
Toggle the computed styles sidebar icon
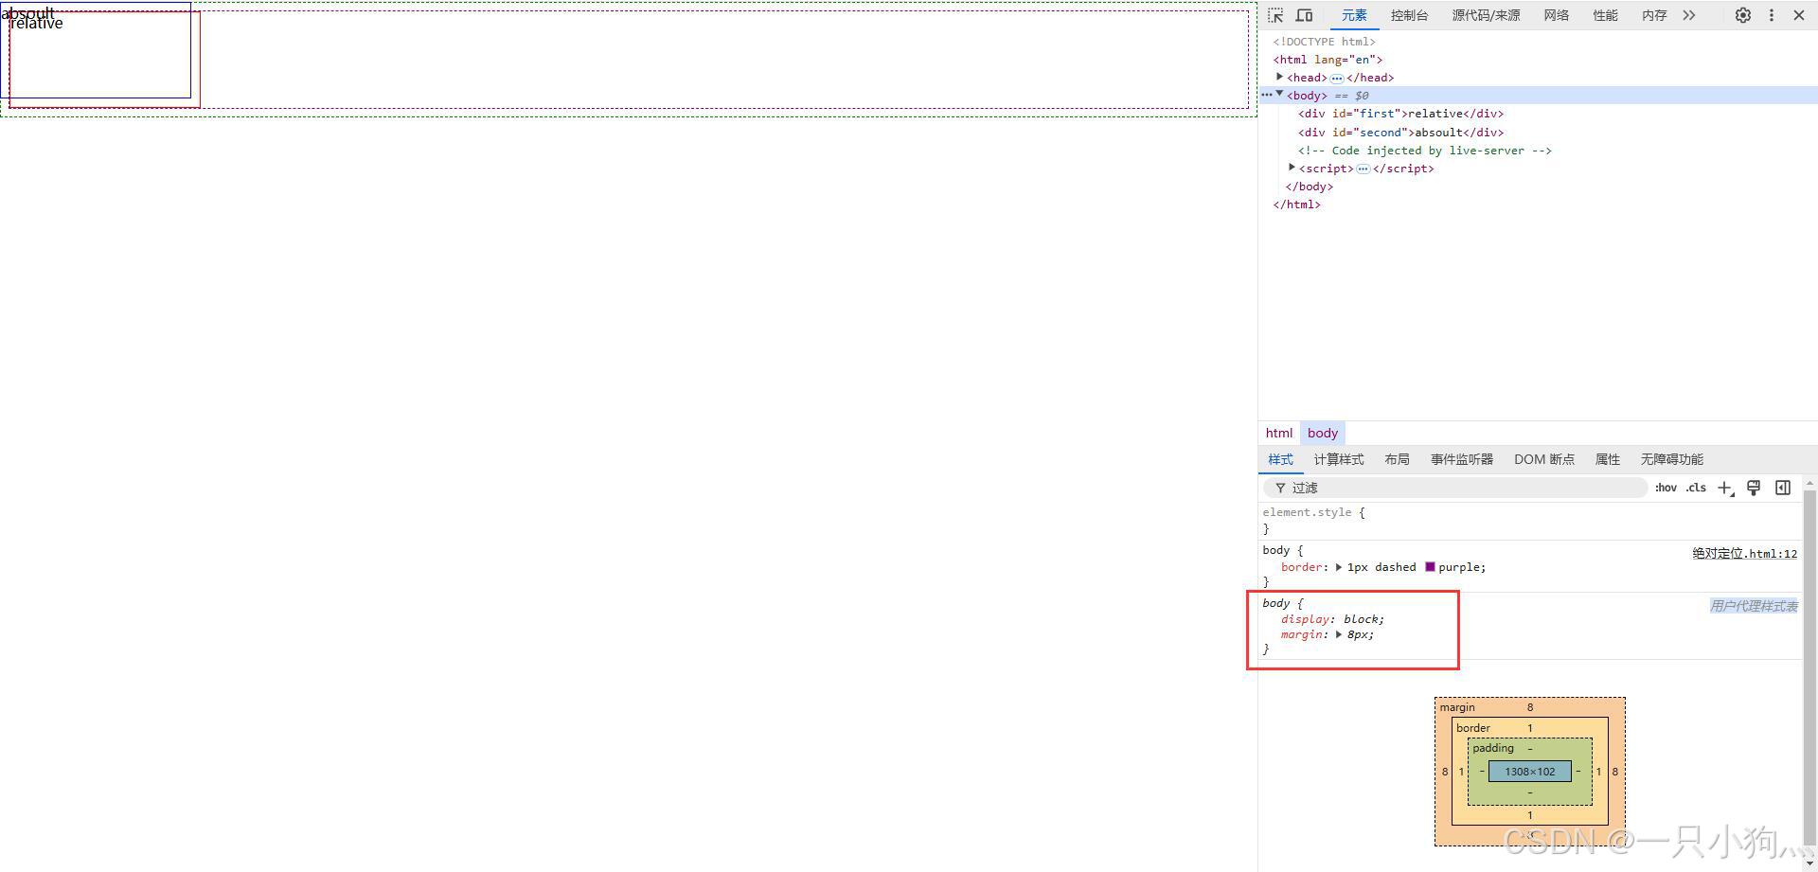pos(1783,488)
